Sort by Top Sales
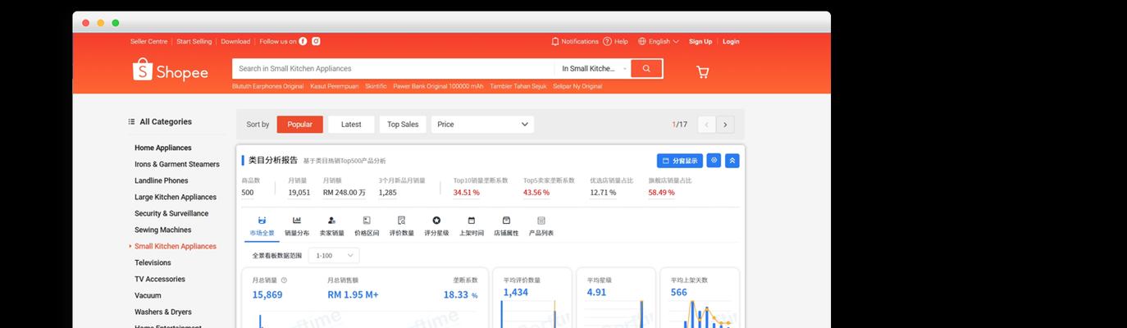Viewport: 1127px width, 328px height. (x=403, y=125)
